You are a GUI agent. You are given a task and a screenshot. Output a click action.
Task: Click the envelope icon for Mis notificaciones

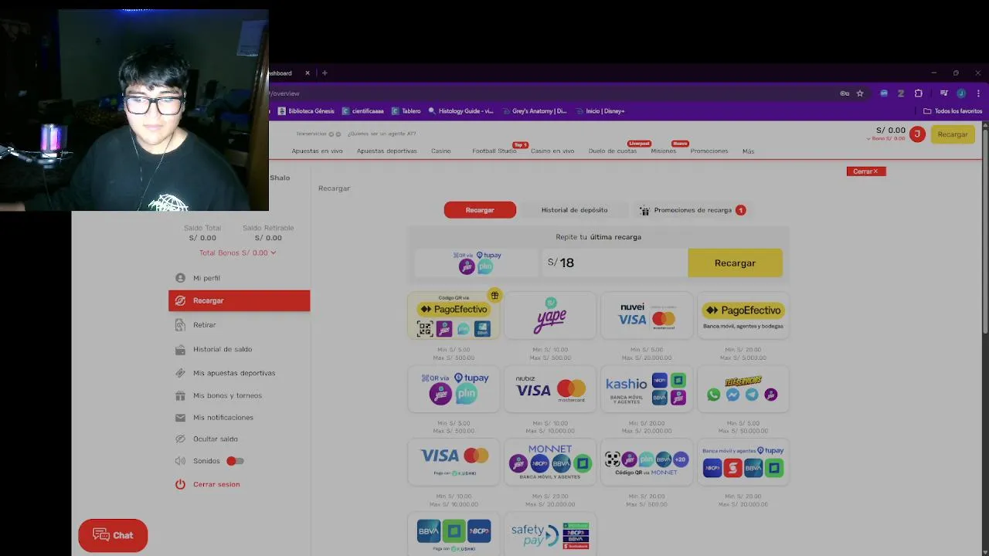point(180,418)
